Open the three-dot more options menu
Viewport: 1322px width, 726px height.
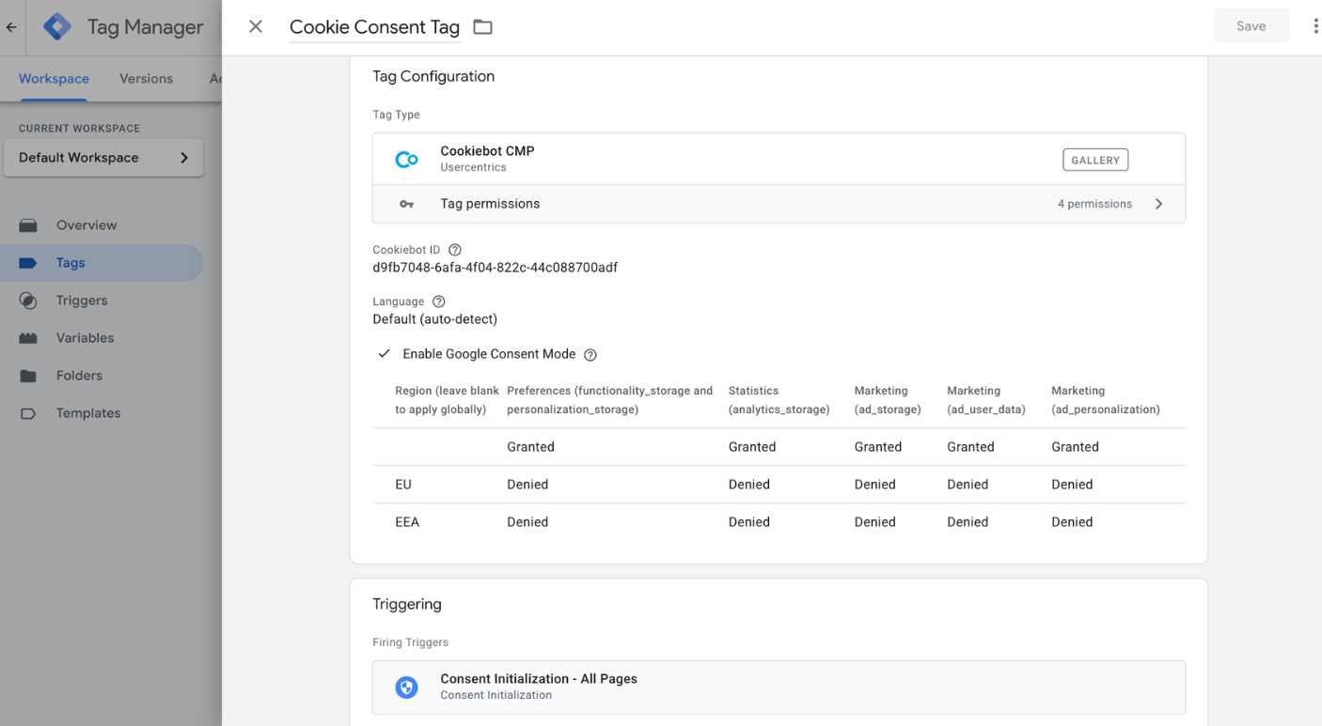tap(1314, 26)
